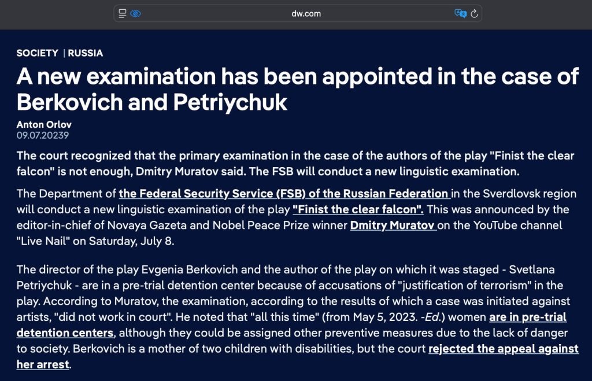Open "are in pre-trial detention centers" link

click(291, 325)
